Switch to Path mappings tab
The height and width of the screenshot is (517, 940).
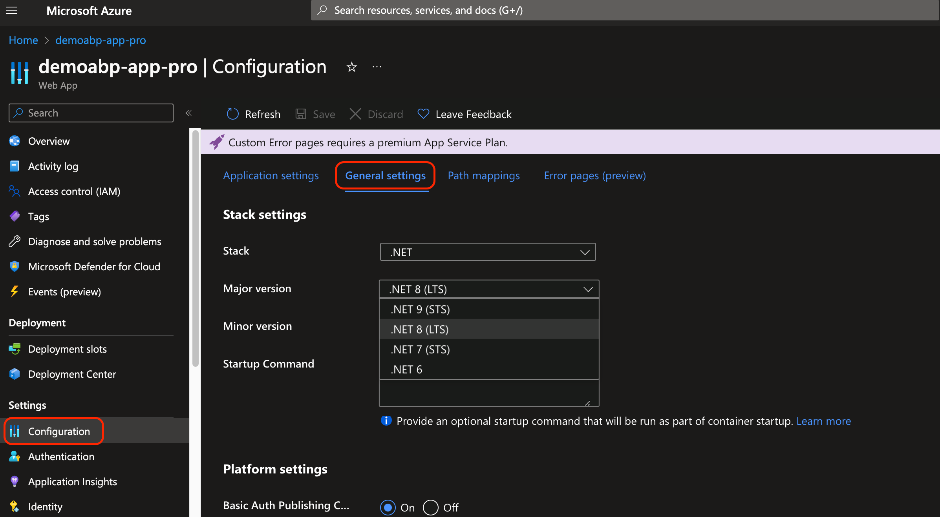click(484, 176)
